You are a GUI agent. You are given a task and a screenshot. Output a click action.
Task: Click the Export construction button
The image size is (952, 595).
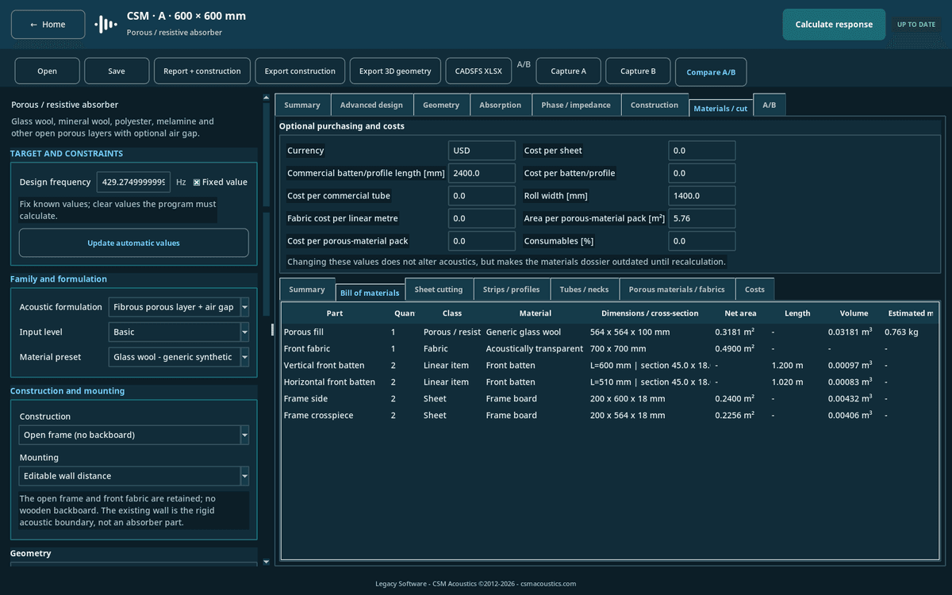300,71
